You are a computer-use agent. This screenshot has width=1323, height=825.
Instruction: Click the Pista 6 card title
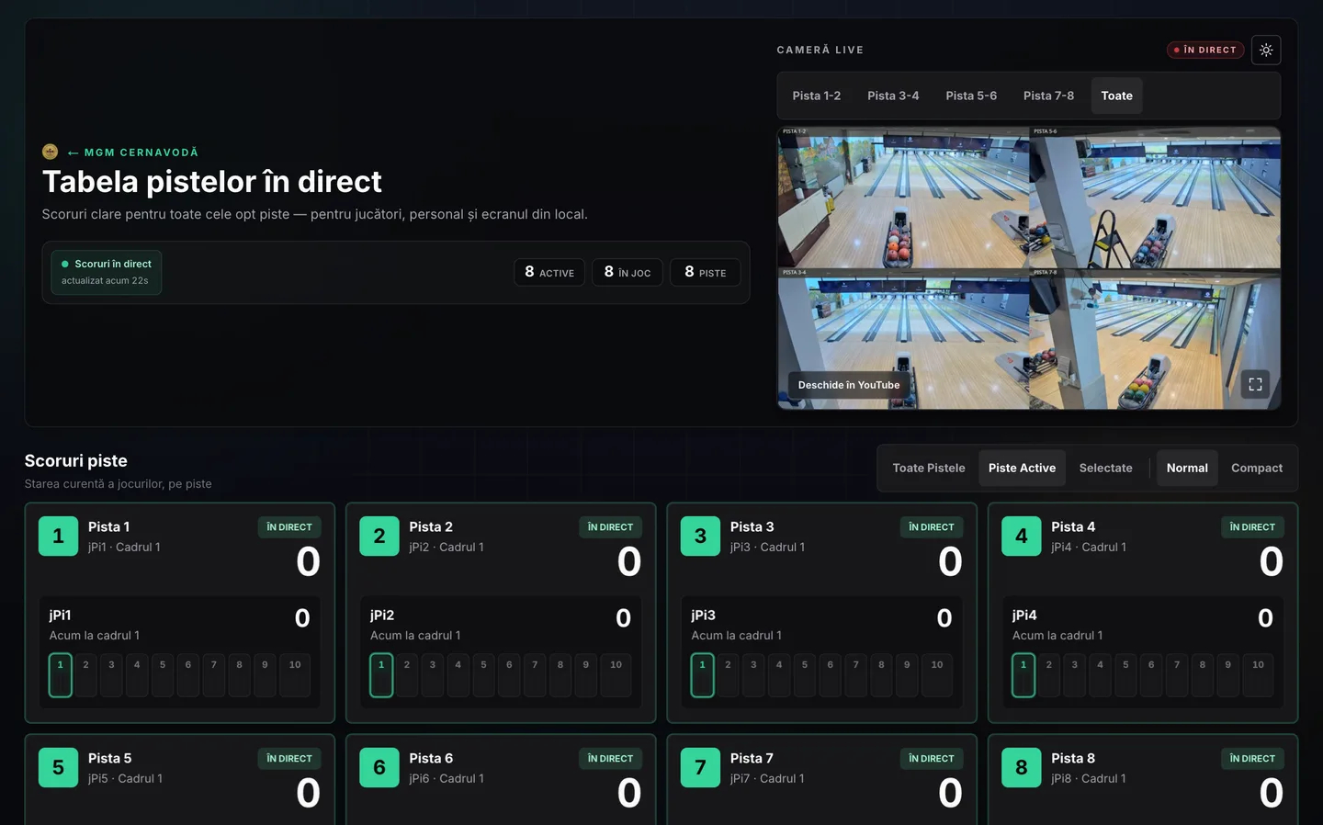click(431, 758)
